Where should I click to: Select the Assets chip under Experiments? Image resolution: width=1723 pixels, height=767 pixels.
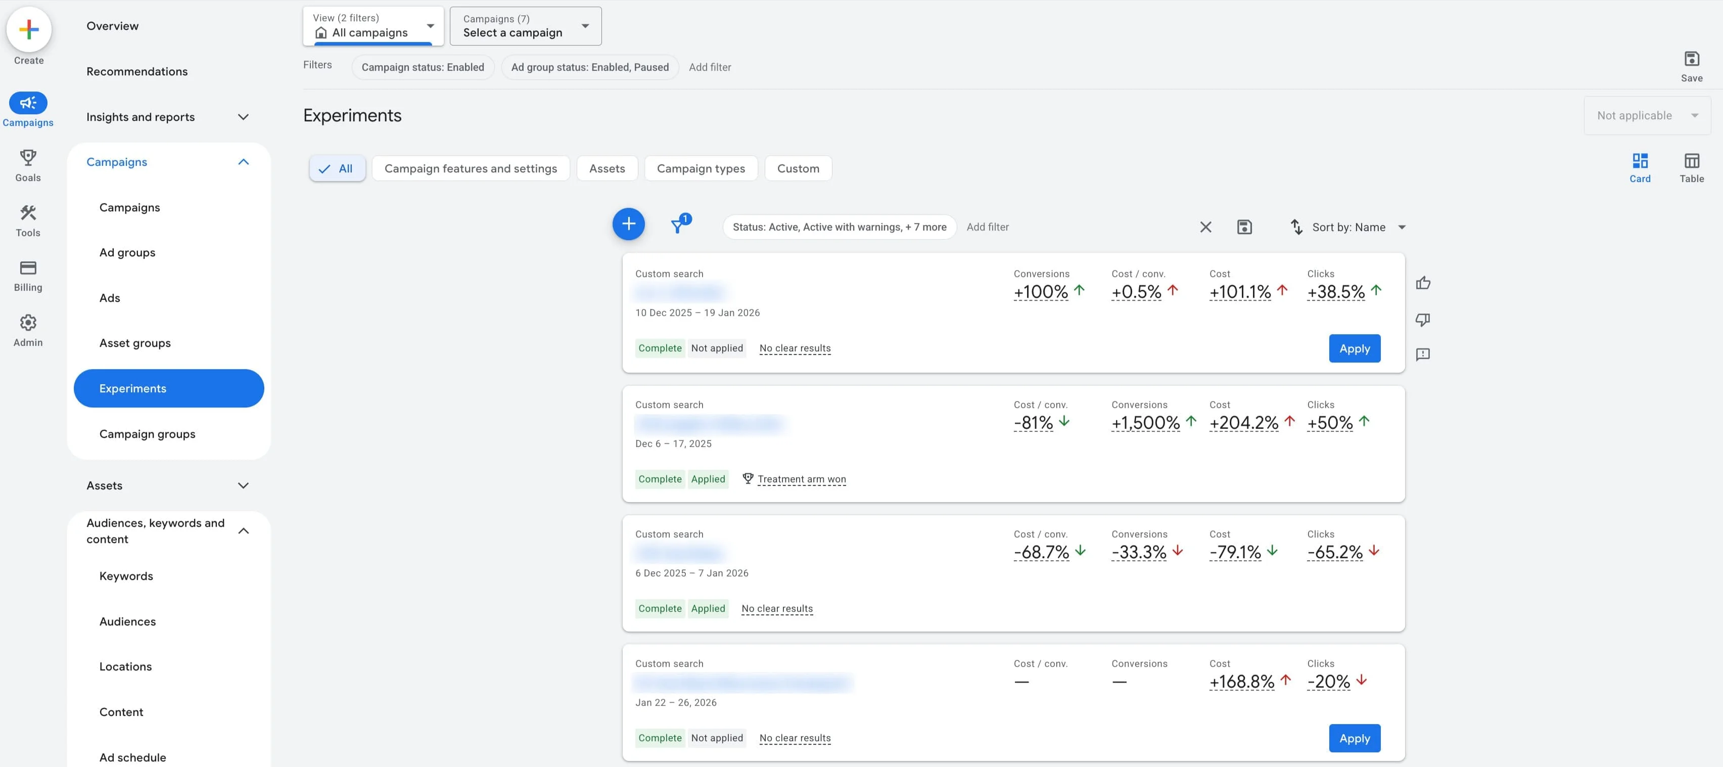click(607, 169)
